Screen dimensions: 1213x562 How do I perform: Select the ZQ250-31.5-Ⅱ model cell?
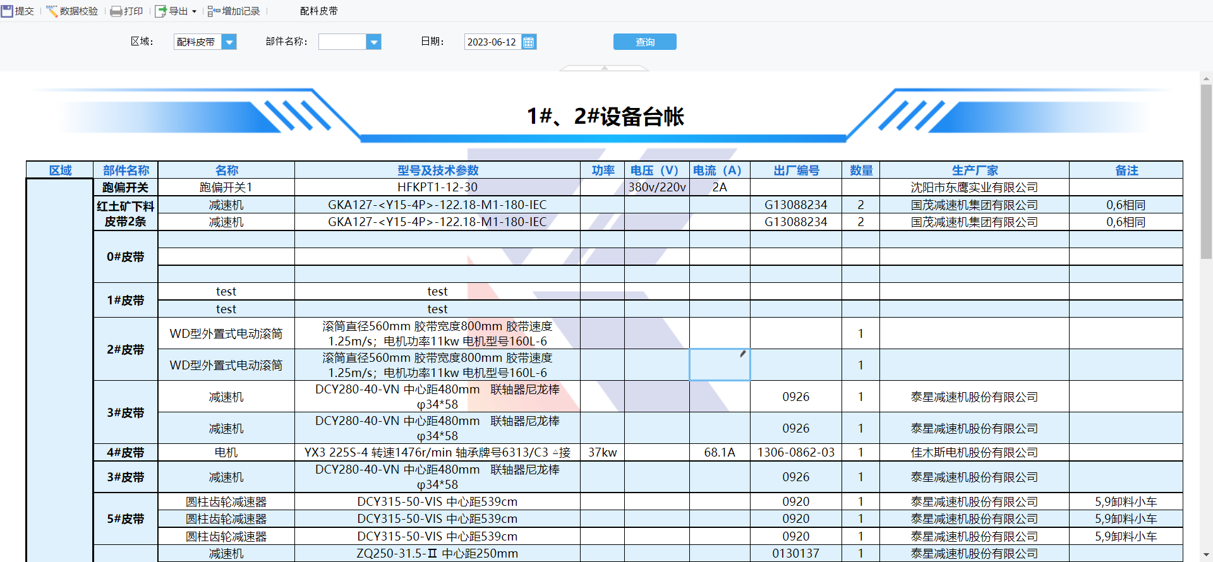[437, 553]
